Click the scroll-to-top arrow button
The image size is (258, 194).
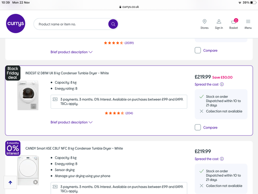click(10, 182)
